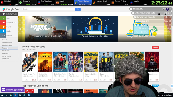The image size is (173, 97).
Task: Open The Subtle Art audiobook cover
Action: [91, 91]
